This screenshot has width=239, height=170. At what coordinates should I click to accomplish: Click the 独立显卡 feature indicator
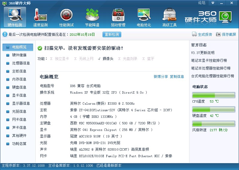point(59,58)
